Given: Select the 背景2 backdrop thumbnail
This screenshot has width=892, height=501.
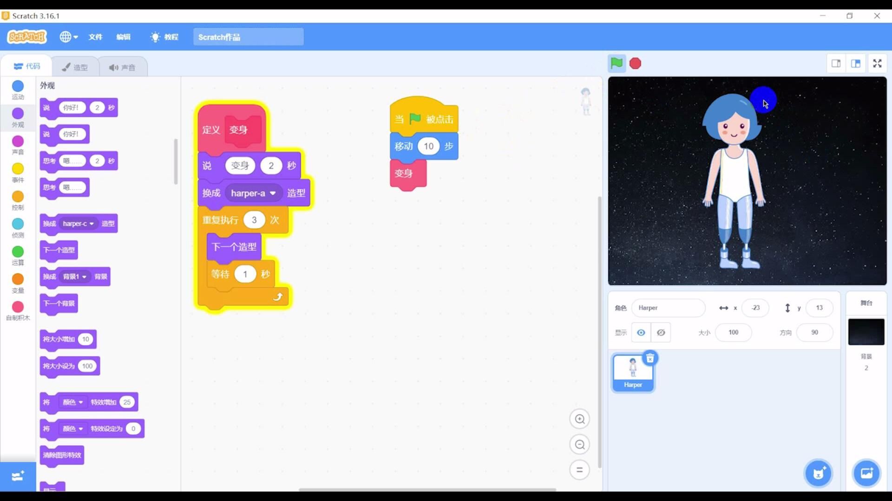Looking at the screenshot, I should click(x=866, y=332).
